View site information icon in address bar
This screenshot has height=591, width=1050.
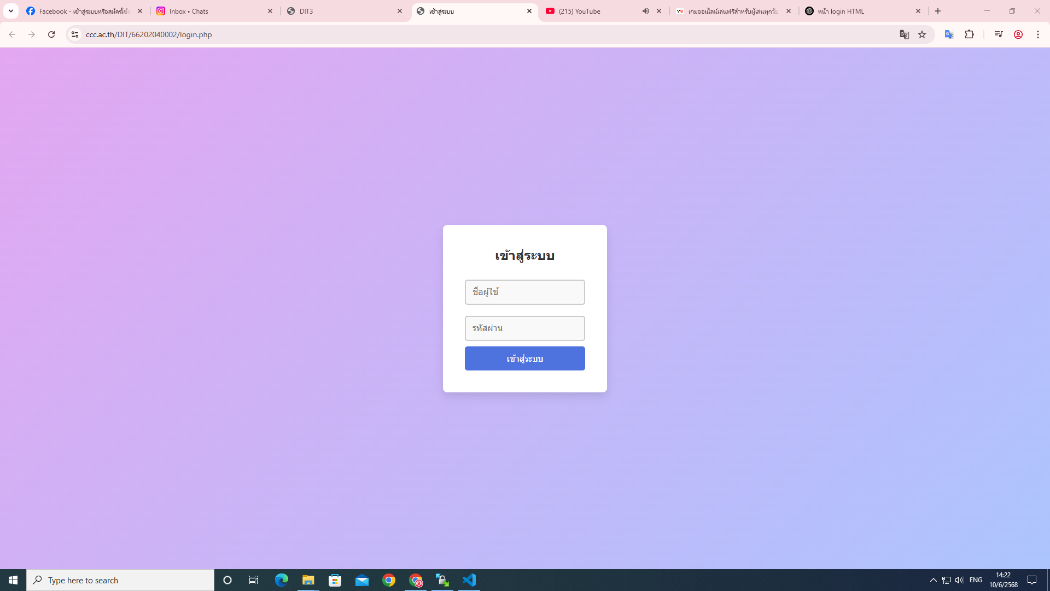[75, 34]
